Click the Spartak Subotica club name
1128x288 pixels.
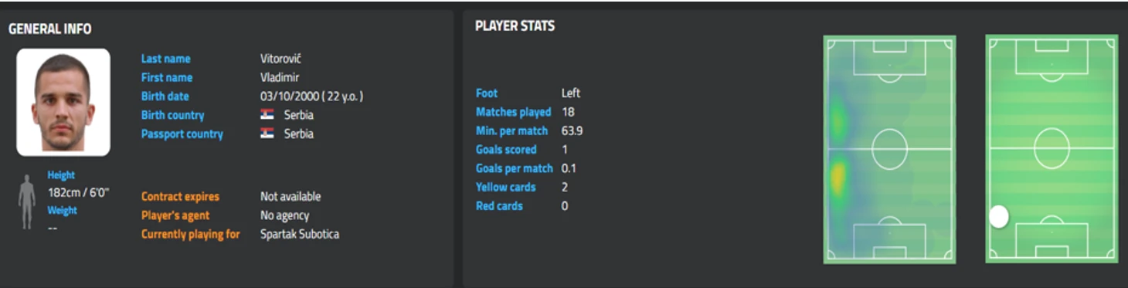[x=300, y=234]
